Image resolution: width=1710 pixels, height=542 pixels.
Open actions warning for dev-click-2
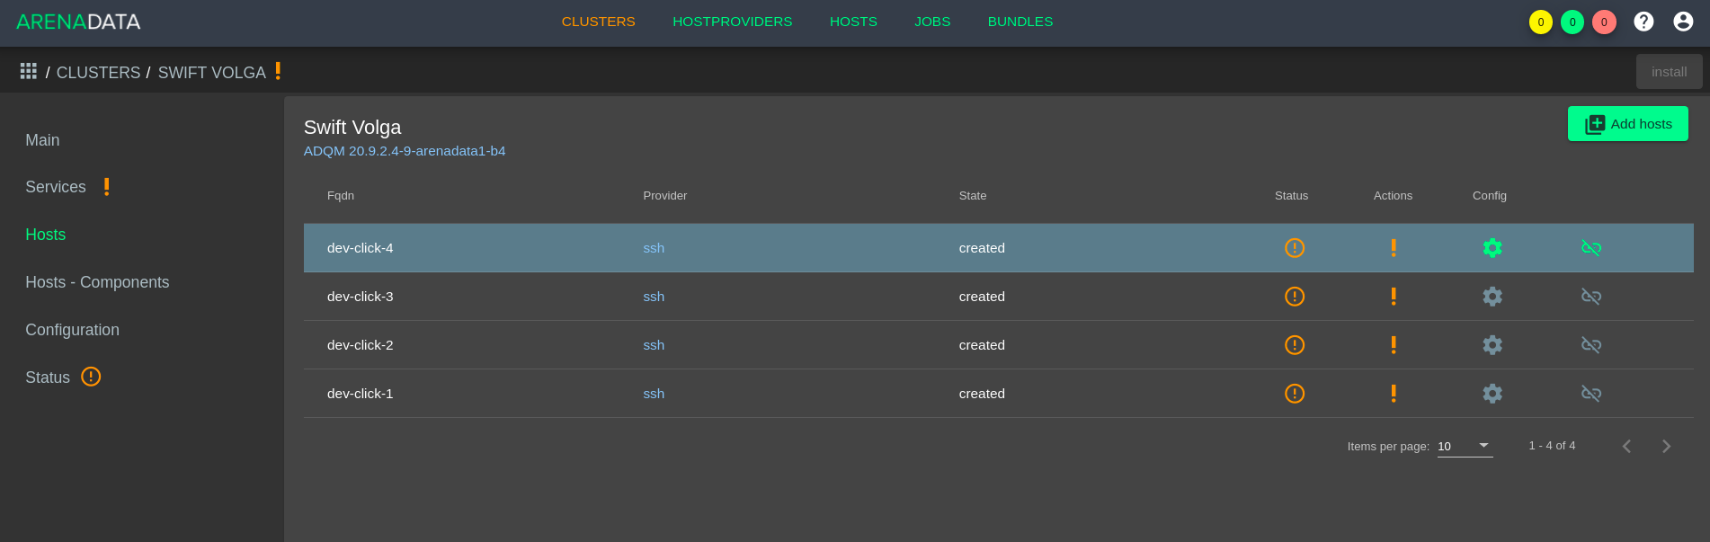[1394, 345]
